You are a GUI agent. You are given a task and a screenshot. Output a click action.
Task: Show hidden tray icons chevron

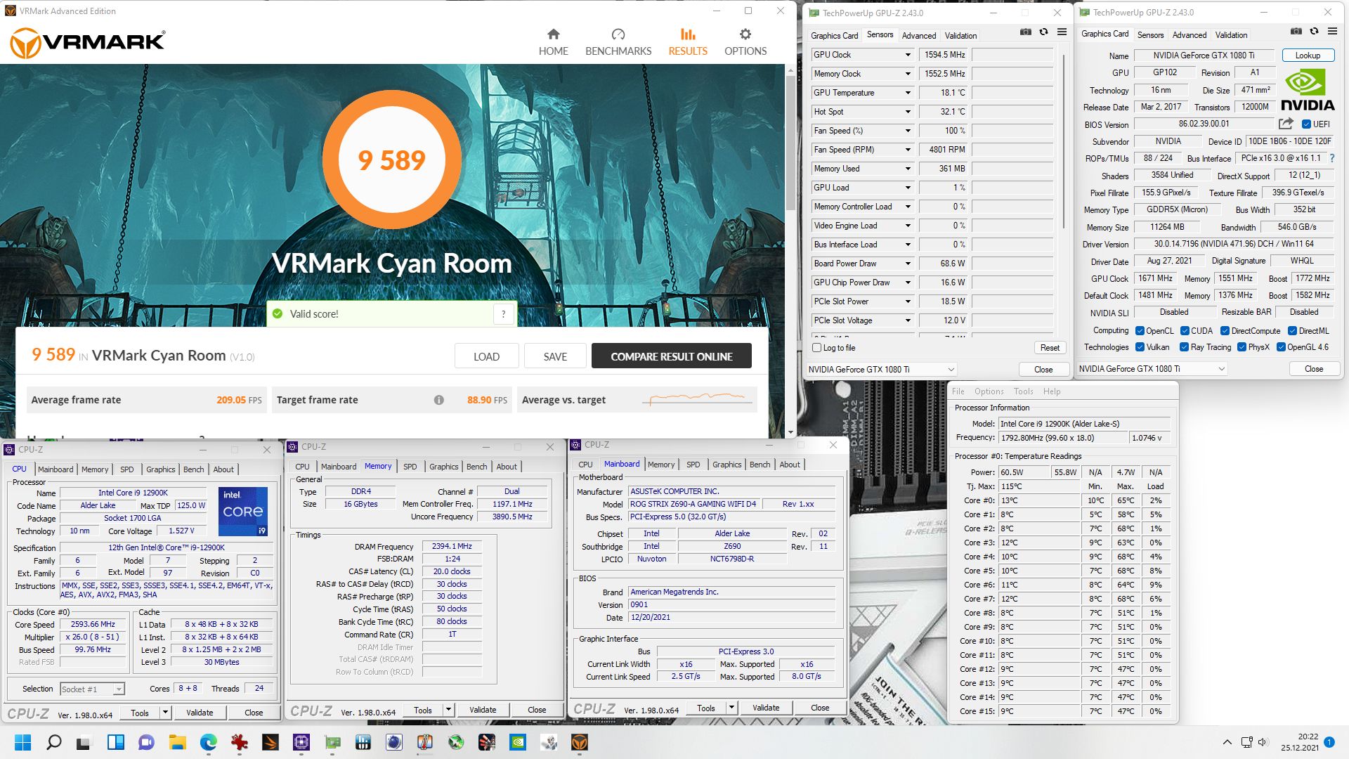(1227, 742)
